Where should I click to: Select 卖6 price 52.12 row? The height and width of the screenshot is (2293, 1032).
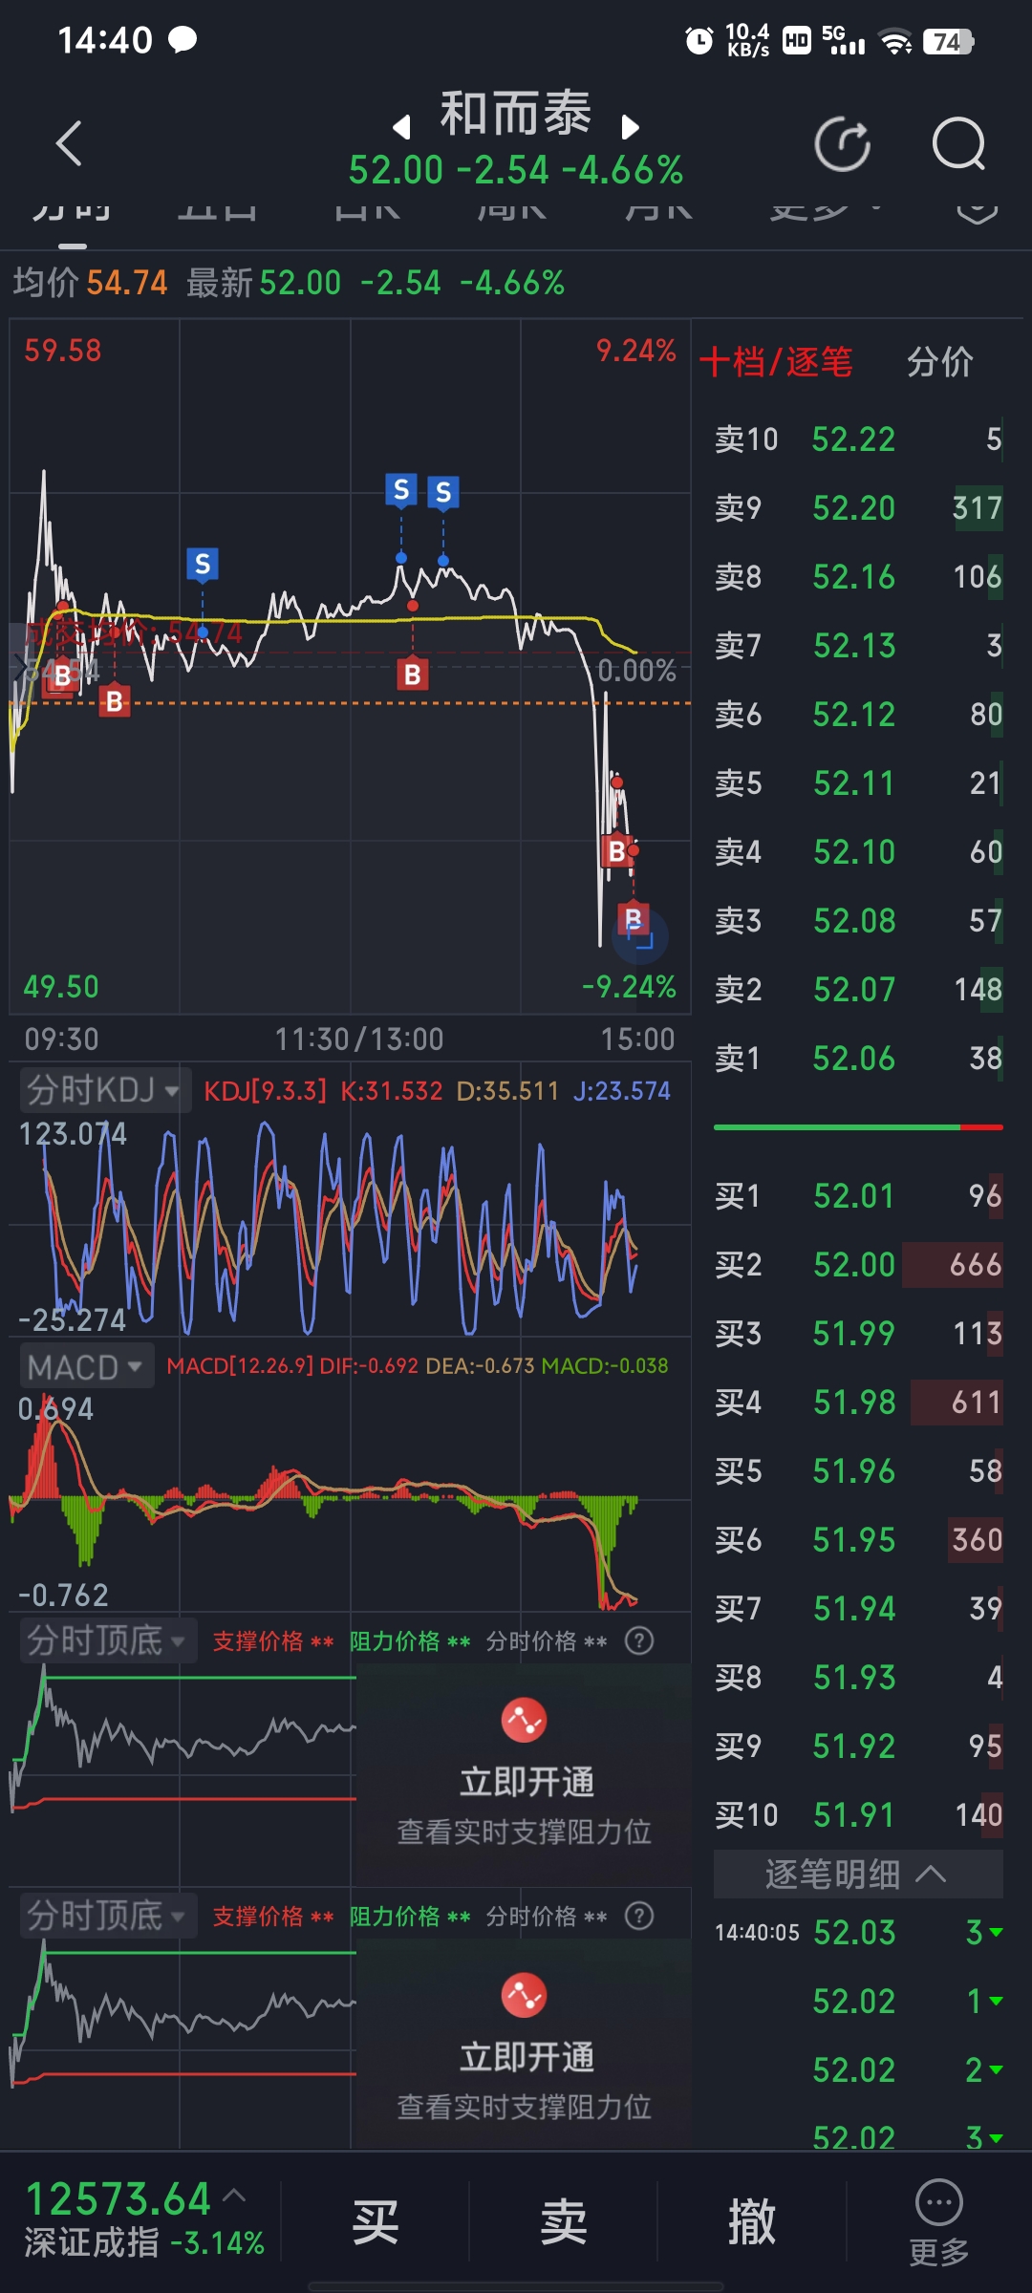pos(858,715)
